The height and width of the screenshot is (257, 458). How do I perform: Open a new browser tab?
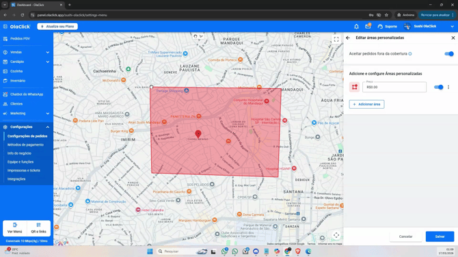(x=70, y=5)
